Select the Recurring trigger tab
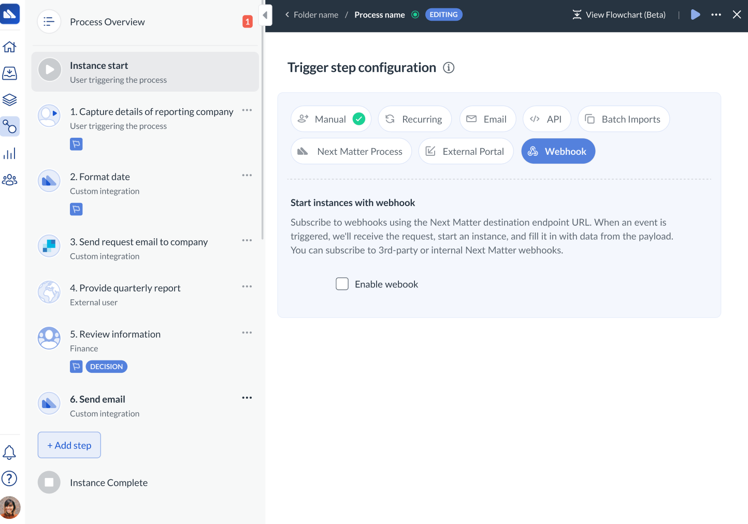 point(415,119)
